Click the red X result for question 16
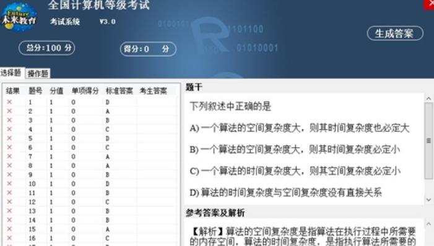This screenshot has width=434, height=246. point(9,238)
